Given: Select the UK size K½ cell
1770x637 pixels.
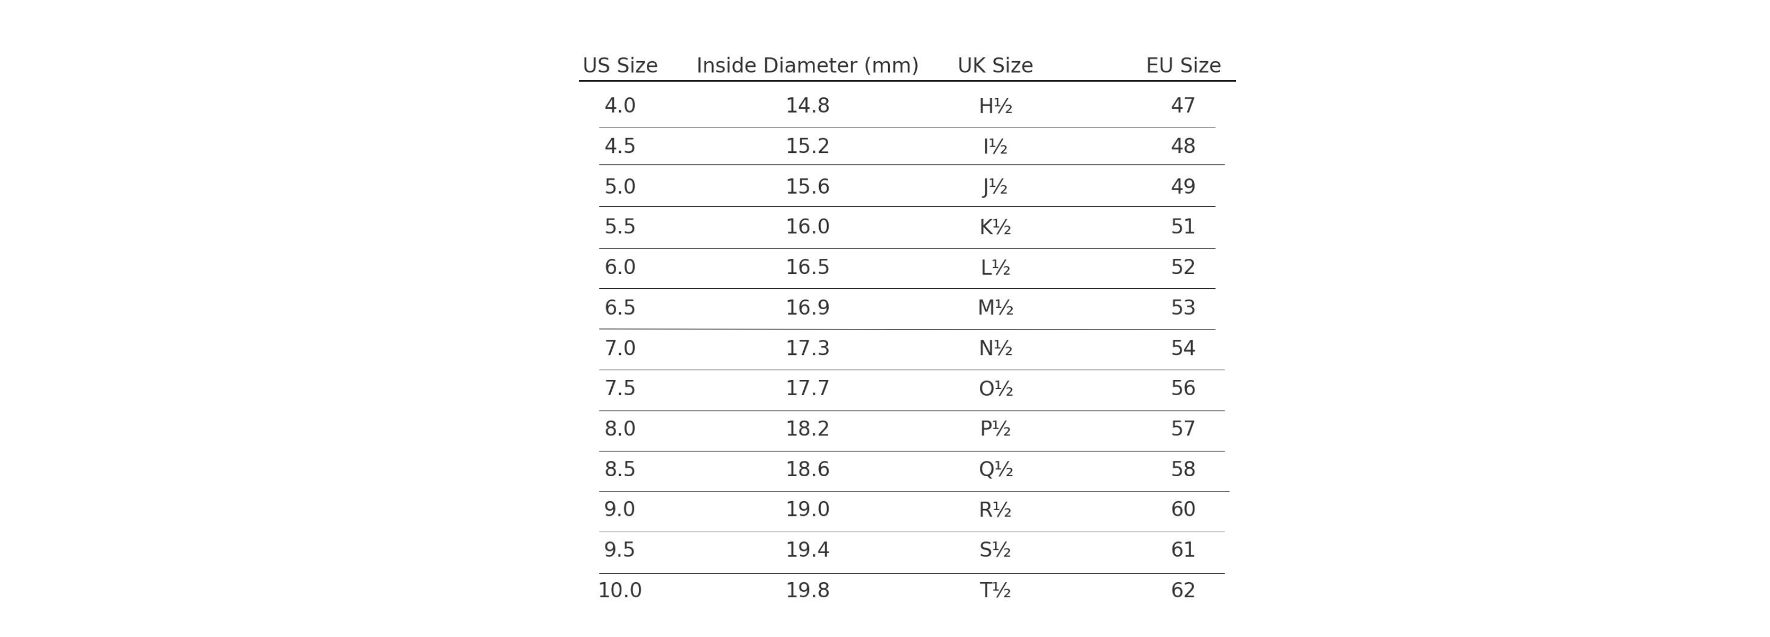Looking at the screenshot, I should (995, 226).
